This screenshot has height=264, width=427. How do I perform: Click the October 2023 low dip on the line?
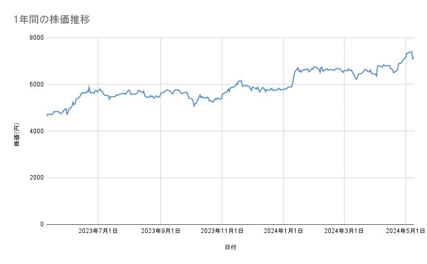(x=194, y=106)
